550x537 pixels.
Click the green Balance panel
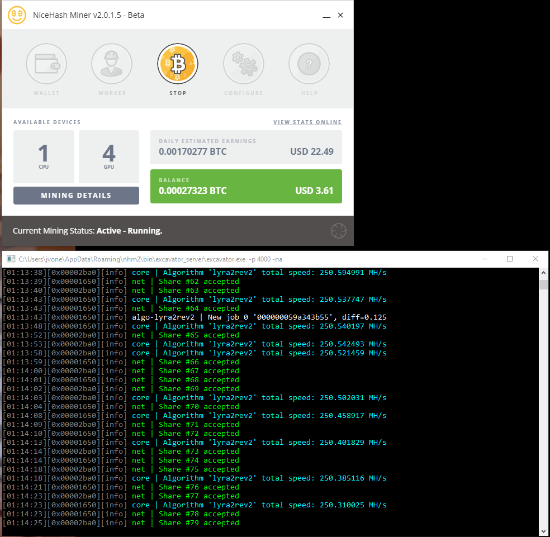coord(246,186)
